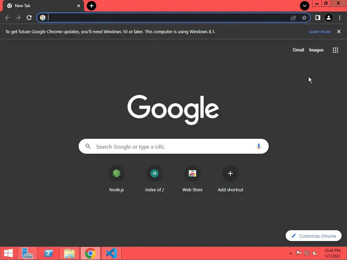
Task: Click the Google logo
Action: point(173,110)
